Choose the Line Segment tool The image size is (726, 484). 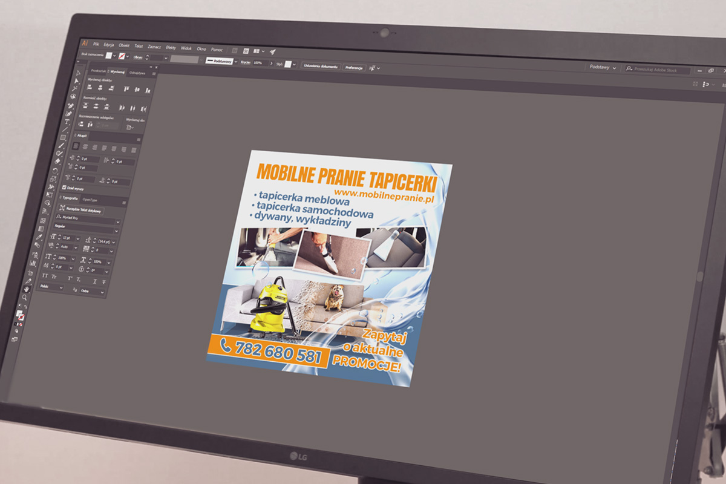click(x=65, y=129)
